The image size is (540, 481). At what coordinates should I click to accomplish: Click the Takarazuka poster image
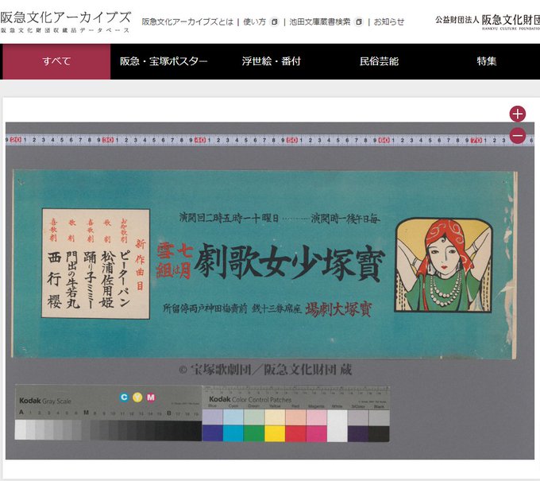coord(270,291)
